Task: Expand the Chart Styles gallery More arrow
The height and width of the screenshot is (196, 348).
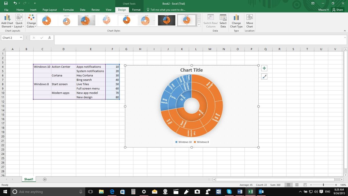Action: [x=199, y=25]
